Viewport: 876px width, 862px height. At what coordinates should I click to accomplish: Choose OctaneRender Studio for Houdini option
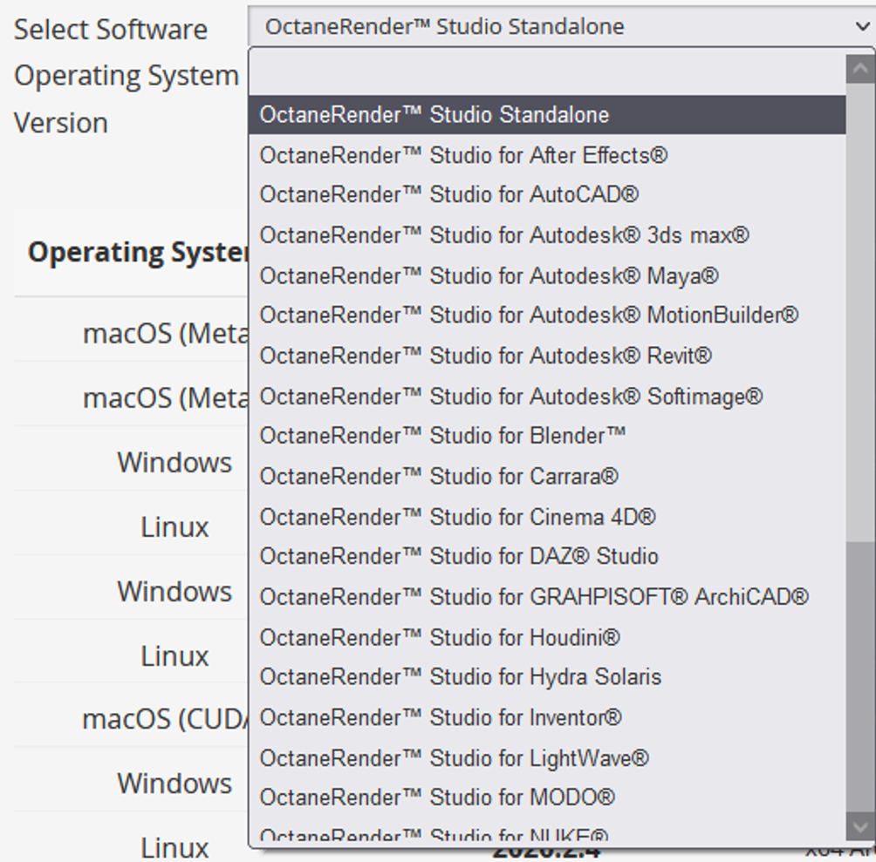(x=440, y=637)
